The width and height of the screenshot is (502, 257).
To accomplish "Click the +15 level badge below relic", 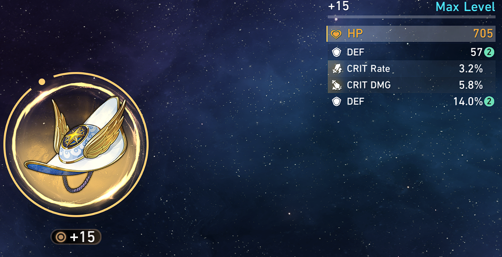I will pyautogui.click(x=76, y=237).
